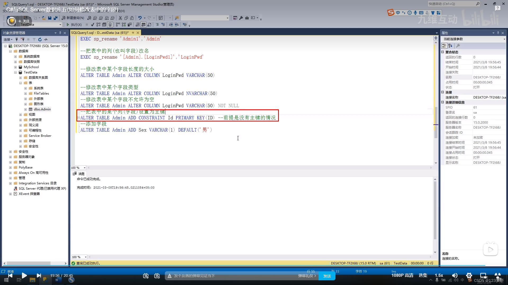Click the Display Estimated Execution Plan icon

(x=98, y=25)
